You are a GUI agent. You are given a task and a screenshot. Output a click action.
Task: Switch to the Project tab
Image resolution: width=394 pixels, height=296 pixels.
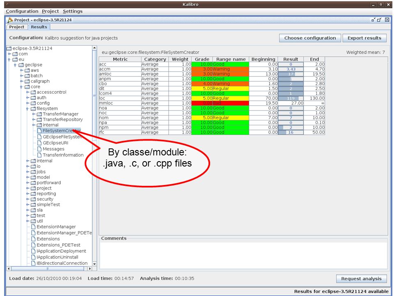[16, 27]
